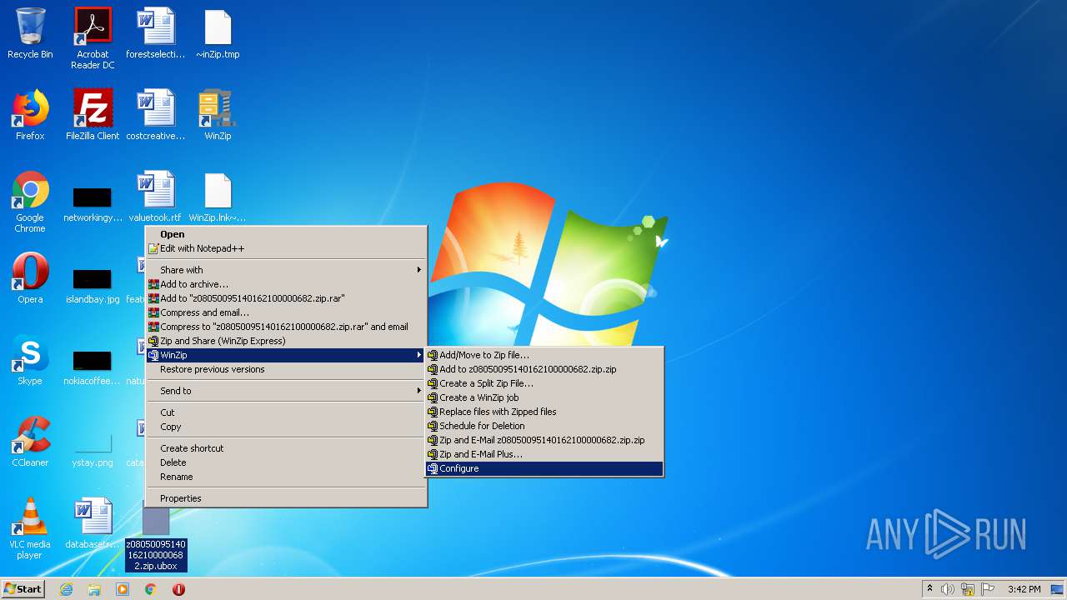Choose Add to z080500951401621000000682.zip.rar

click(286, 298)
